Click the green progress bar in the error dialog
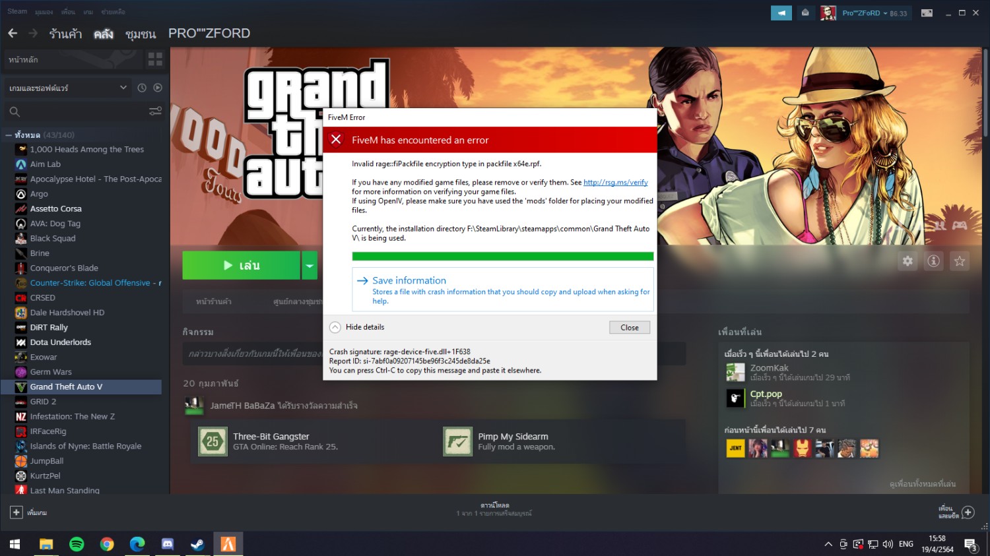The width and height of the screenshot is (990, 556). (x=503, y=256)
